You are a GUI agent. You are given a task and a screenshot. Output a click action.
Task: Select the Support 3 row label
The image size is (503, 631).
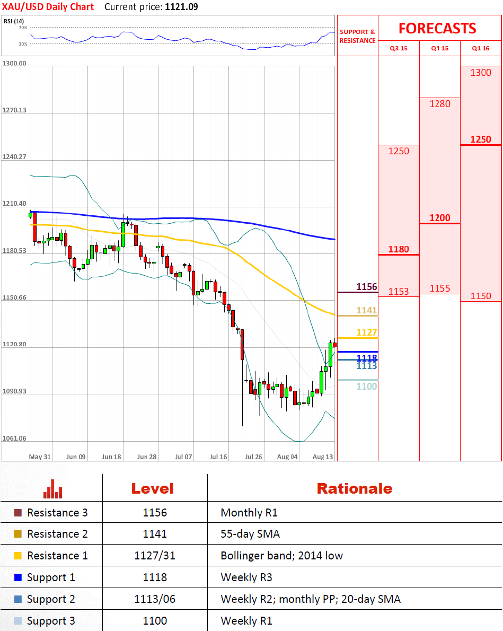(51, 621)
